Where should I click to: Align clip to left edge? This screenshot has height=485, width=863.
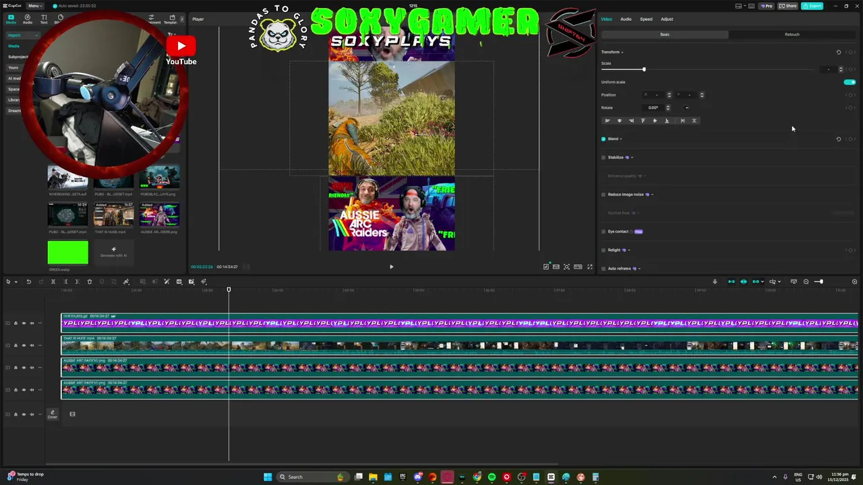click(x=607, y=121)
